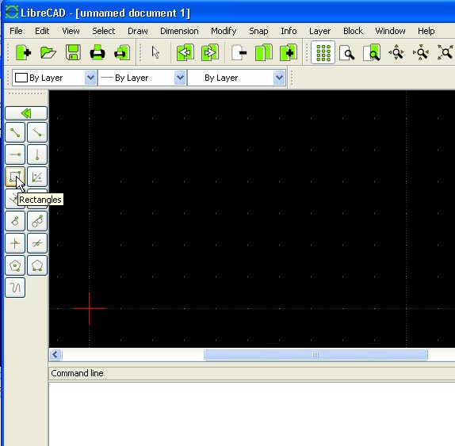The width and height of the screenshot is (455, 446).
Task: Save the drawing with the floppy icon
Action: [73, 53]
